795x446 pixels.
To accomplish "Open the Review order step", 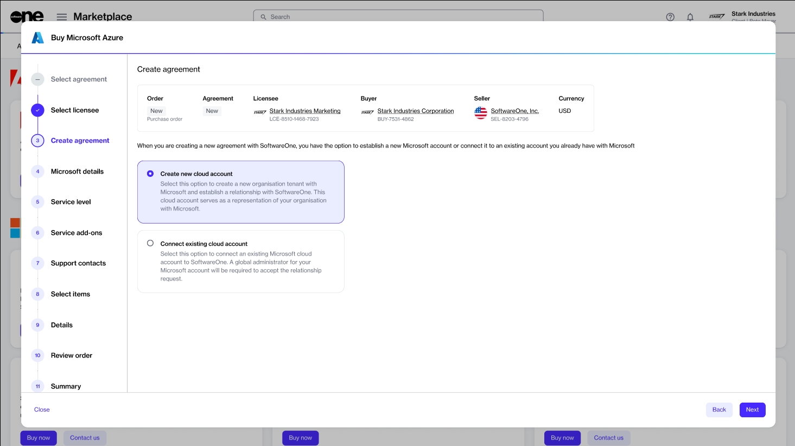I will [71, 355].
